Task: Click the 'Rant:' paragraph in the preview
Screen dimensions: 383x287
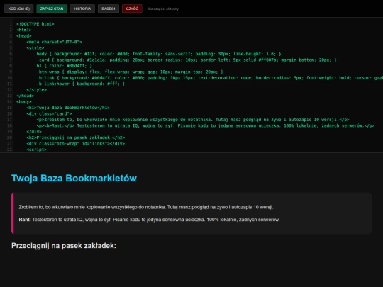Action: click(149, 220)
